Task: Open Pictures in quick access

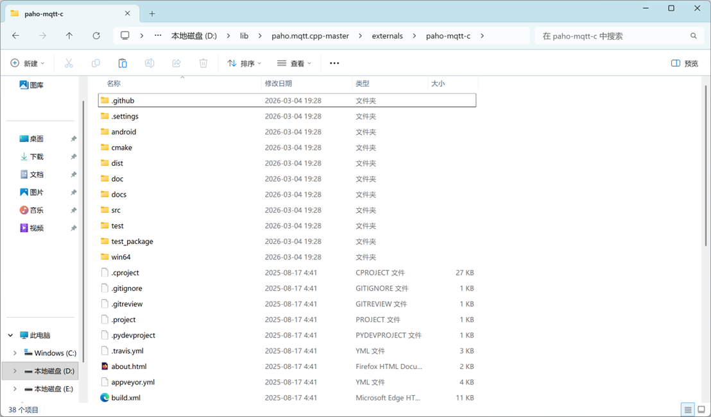Action: 31,192
